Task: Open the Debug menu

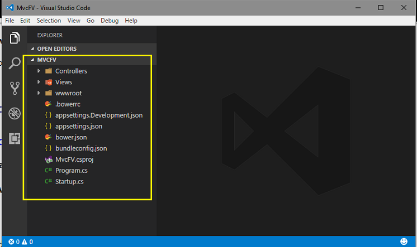Action: [110, 21]
